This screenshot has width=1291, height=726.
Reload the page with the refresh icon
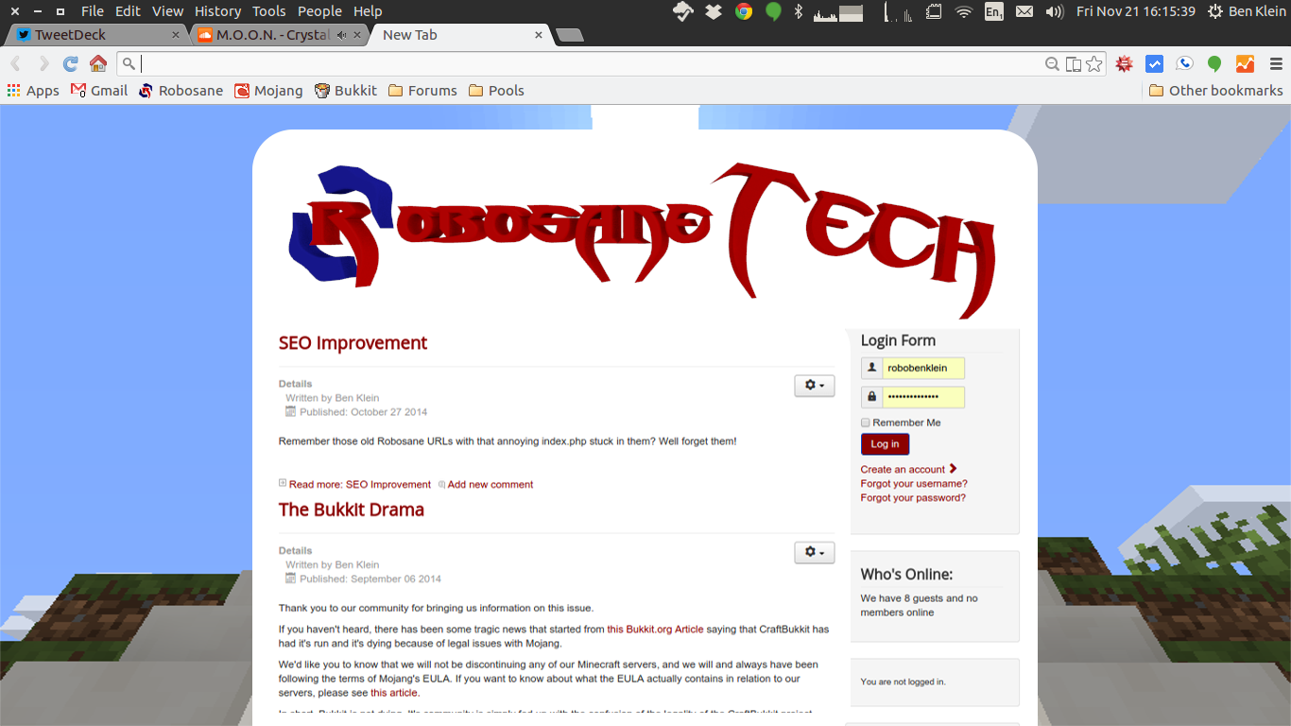[x=70, y=63]
